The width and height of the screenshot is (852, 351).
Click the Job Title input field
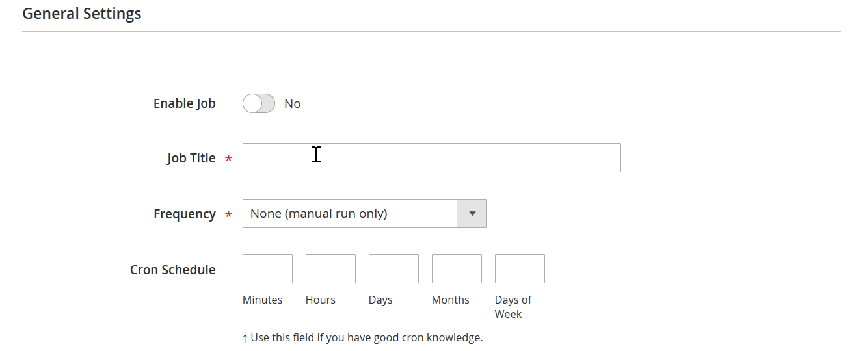click(x=432, y=158)
